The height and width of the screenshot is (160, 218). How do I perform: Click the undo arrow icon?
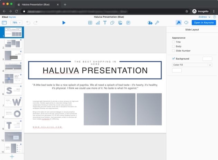(28, 22)
